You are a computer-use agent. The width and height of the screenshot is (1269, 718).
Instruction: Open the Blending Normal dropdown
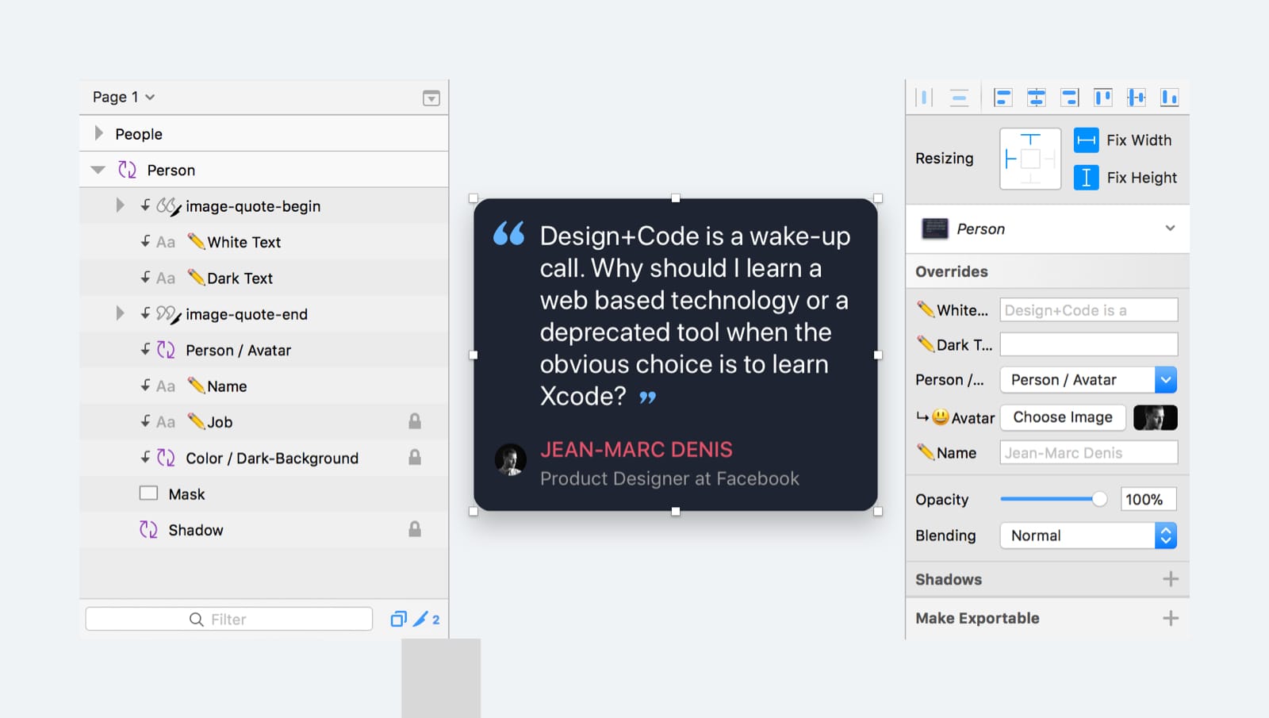pyautogui.click(x=1088, y=536)
